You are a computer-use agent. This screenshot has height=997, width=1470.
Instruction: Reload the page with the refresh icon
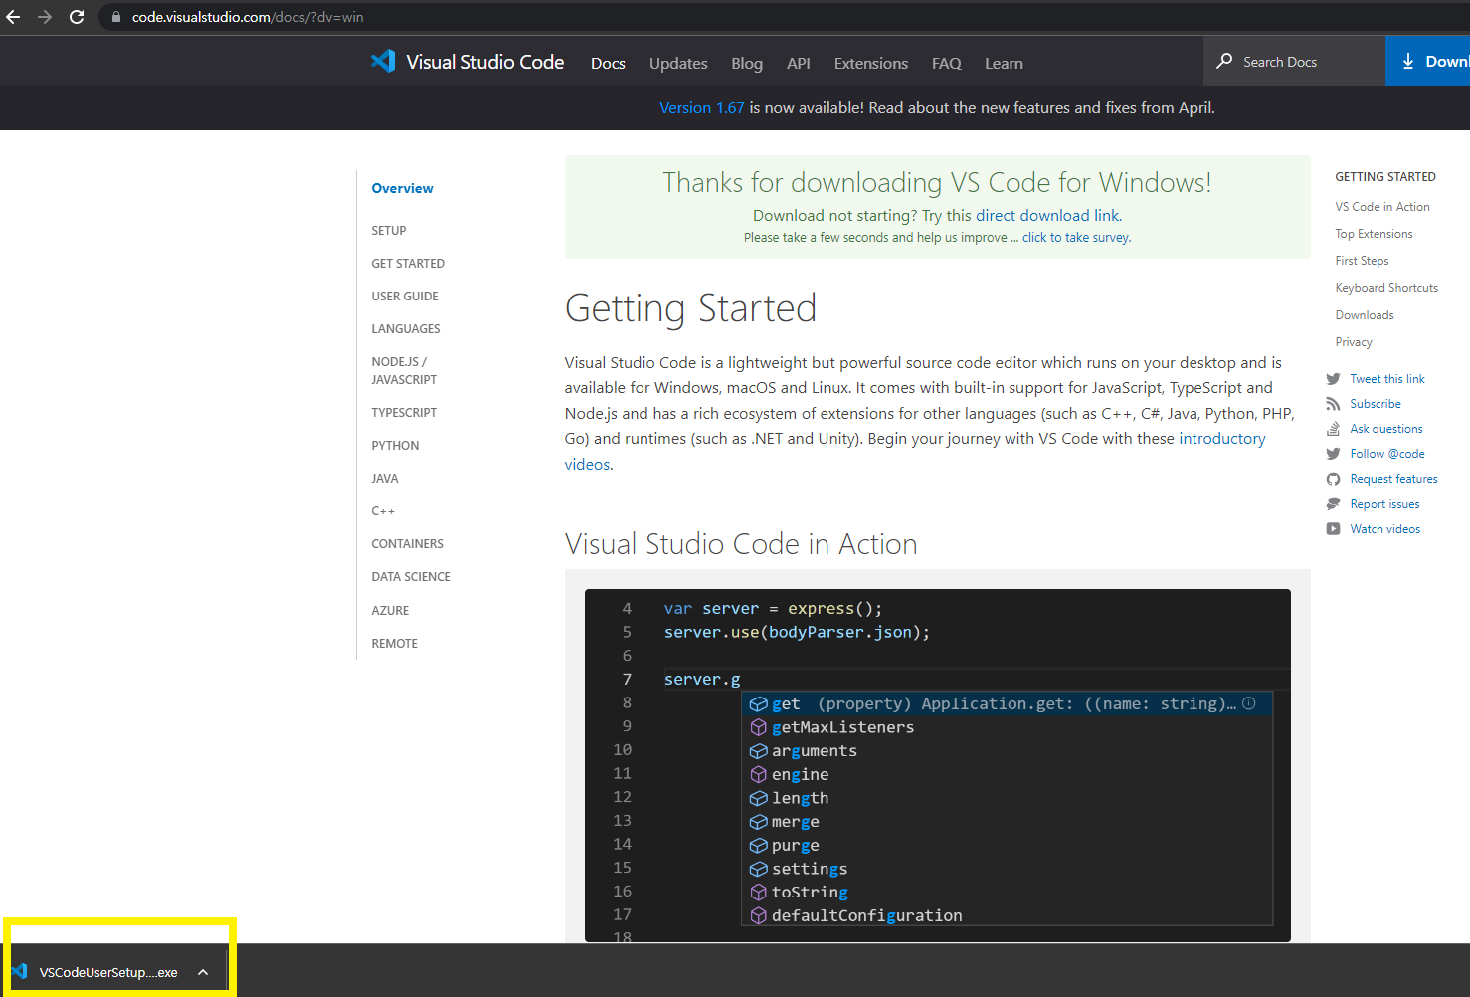[x=77, y=17]
